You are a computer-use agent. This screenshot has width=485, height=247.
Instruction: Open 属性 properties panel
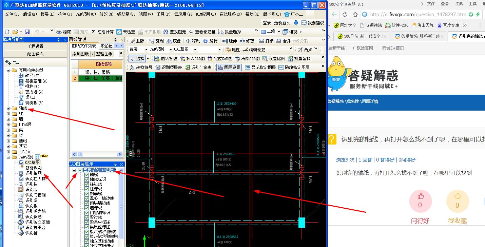coord(233,50)
